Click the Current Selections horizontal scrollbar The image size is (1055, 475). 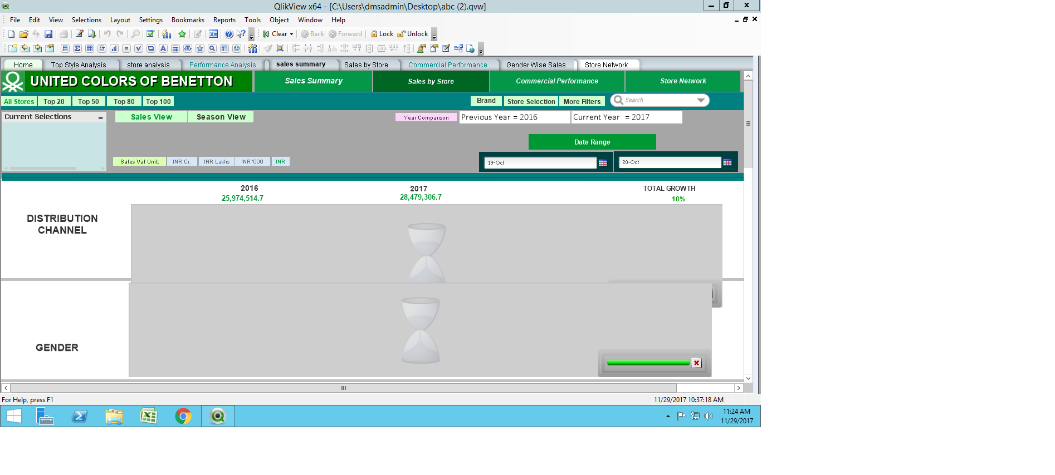(43, 168)
